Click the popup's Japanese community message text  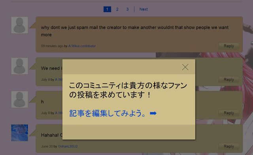coord(128,90)
